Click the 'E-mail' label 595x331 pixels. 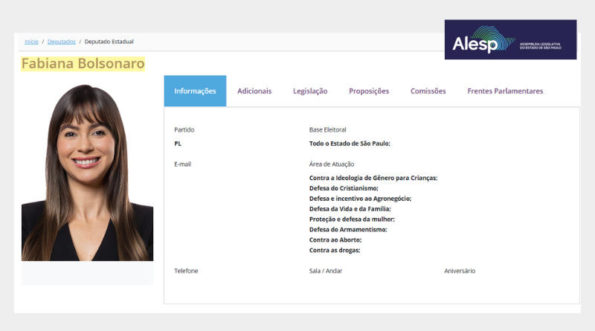pyautogui.click(x=182, y=164)
